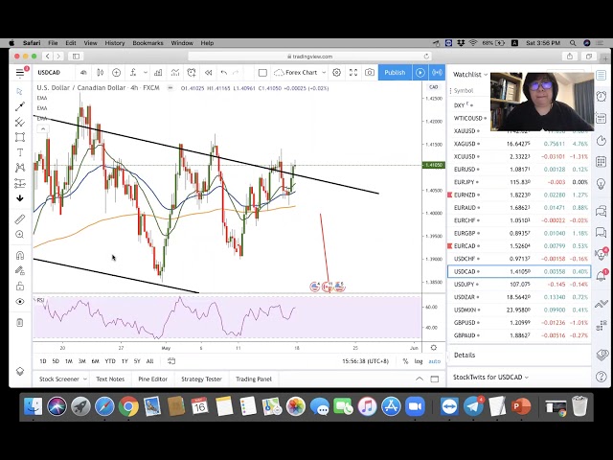Select the text annotation tool
Image resolution: width=613 pixels, height=460 pixels.
point(20,152)
